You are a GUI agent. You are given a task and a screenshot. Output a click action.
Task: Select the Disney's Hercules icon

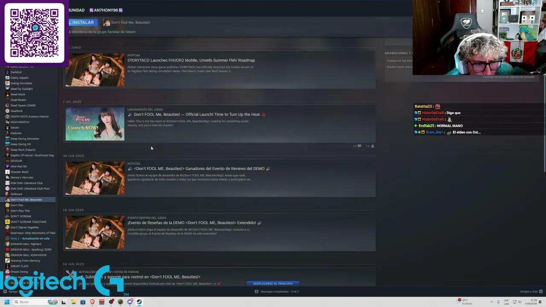(x=7, y=177)
